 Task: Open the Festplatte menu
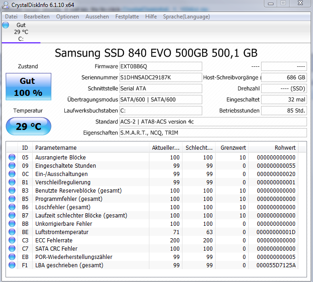tap(127, 17)
